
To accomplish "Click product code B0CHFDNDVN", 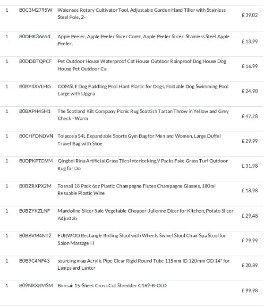I will 36,136.
